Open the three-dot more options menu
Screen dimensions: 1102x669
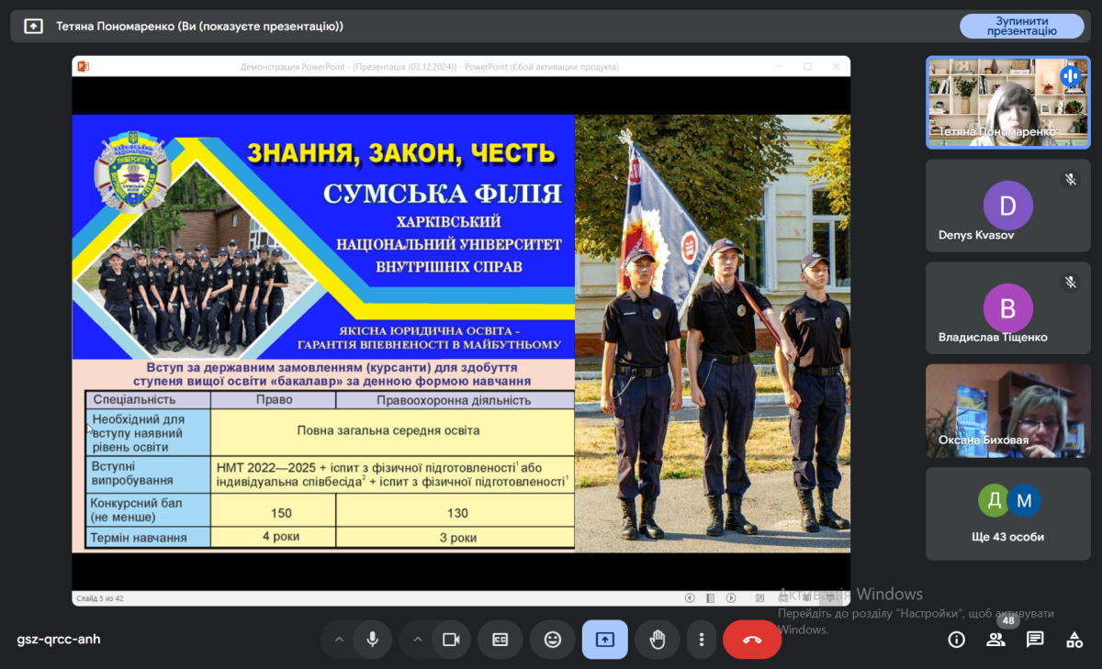tap(702, 640)
